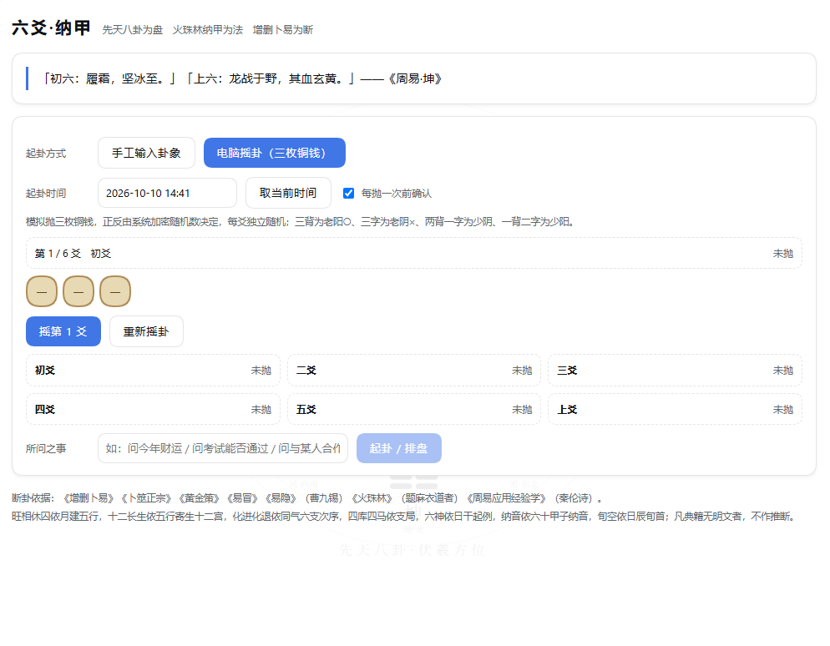Click 重新摇卦 button
Image resolution: width=830 pixels, height=646 pixels.
(x=146, y=331)
